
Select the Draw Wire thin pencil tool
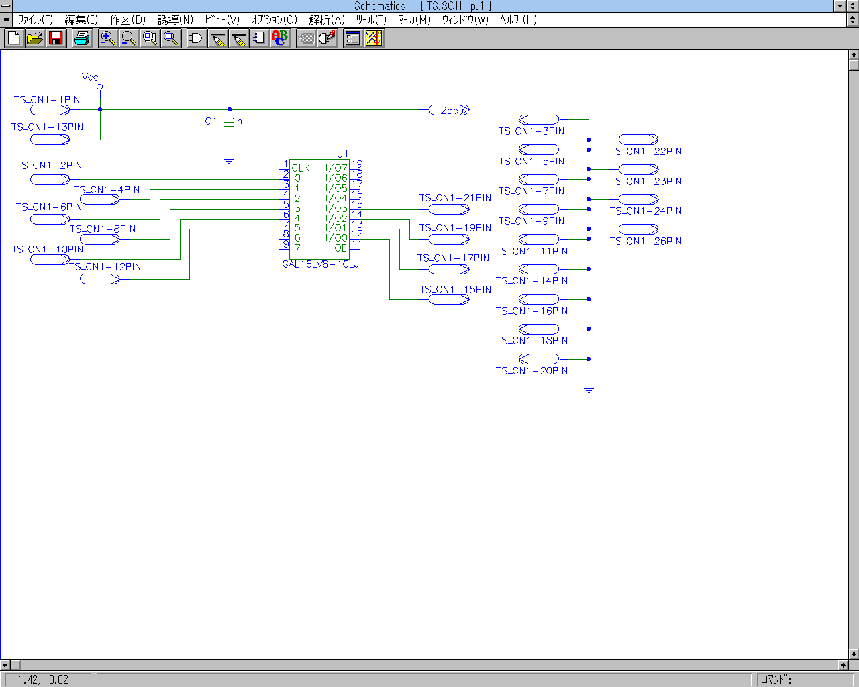coord(218,38)
